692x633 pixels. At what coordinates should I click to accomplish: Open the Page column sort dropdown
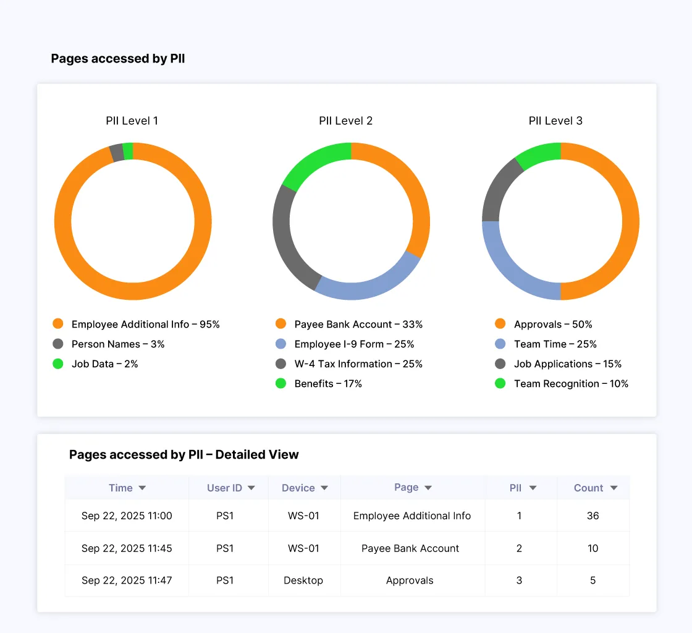[428, 487]
